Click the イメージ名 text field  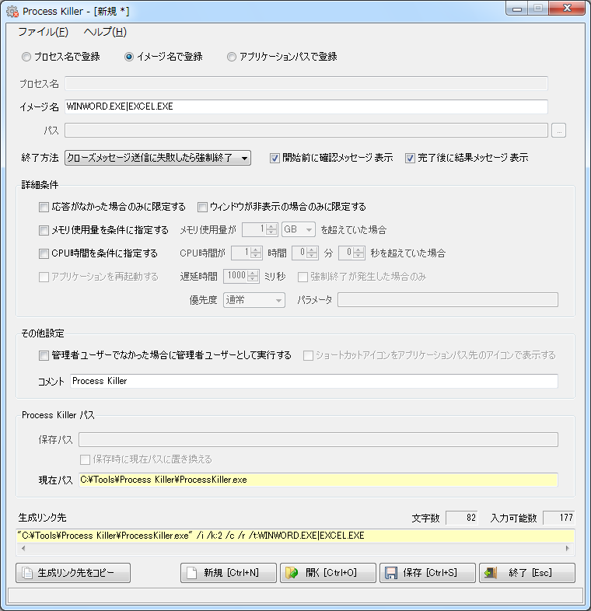(306, 106)
